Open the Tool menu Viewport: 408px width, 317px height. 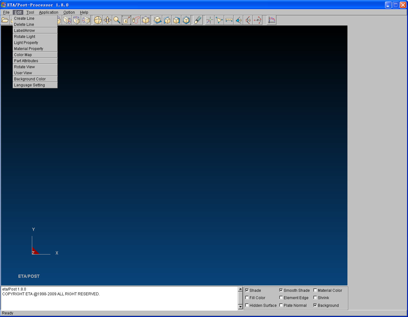[x=30, y=12]
